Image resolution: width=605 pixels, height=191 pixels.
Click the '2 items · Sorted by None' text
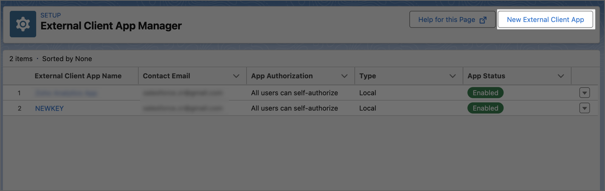(51, 59)
